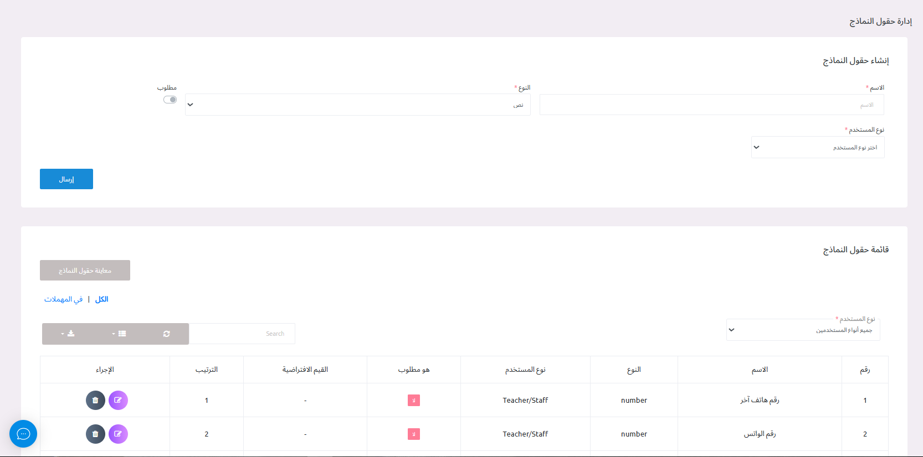This screenshot has height=457, width=923.
Task: Click the export download icon
Action: 68,334
